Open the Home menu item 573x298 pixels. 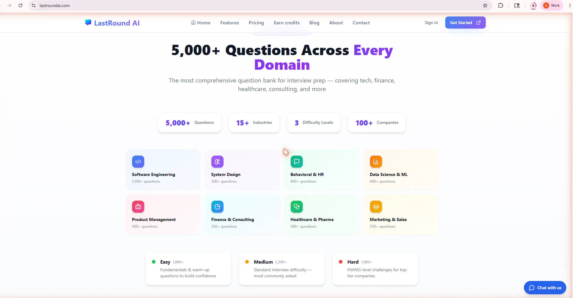tap(201, 23)
